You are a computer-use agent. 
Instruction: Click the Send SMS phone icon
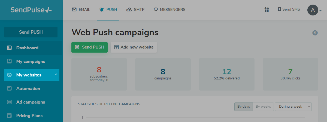279,9
